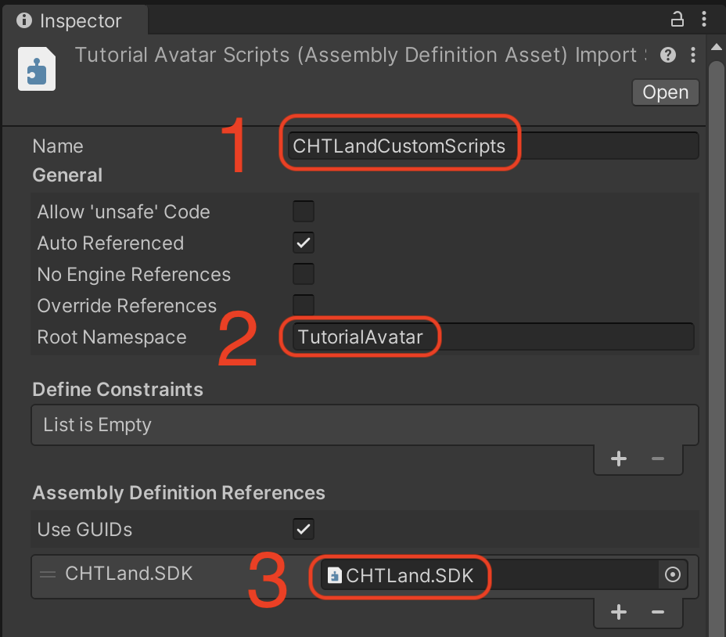
Task: Toggle the Auto Referenced checkbox
Action: pyautogui.click(x=304, y=243)
